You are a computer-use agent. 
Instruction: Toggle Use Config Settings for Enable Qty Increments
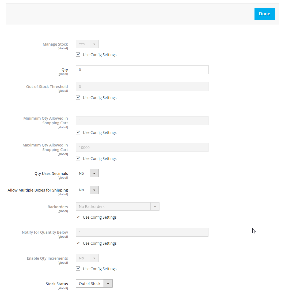point(78,269)
